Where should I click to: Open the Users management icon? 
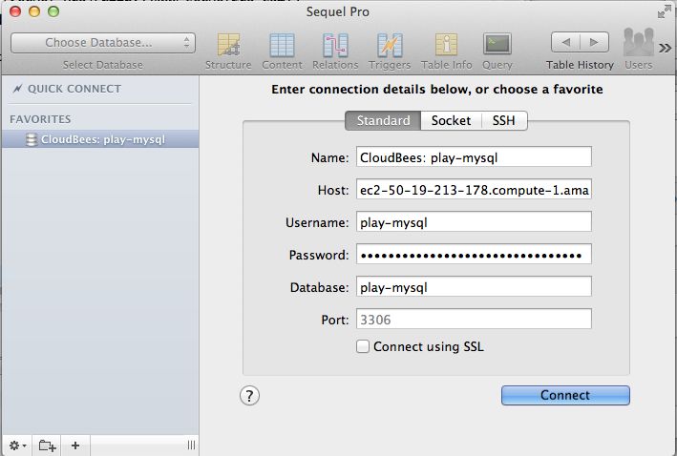638,50
